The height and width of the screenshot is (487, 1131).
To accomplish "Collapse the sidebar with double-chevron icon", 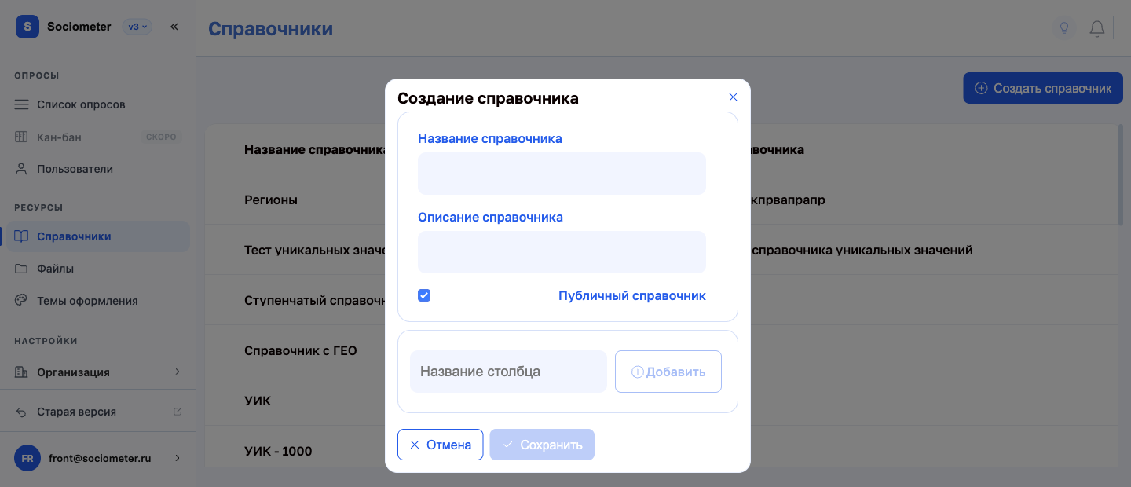I will pyautogui.click(x=174, y=27).
